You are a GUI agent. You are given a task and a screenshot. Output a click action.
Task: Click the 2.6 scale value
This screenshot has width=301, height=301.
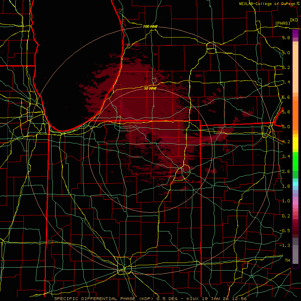[286, 171]
